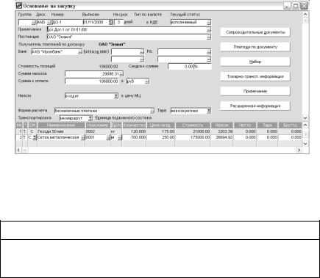Open Товарно-трансп. информация

tap(255, 76)
